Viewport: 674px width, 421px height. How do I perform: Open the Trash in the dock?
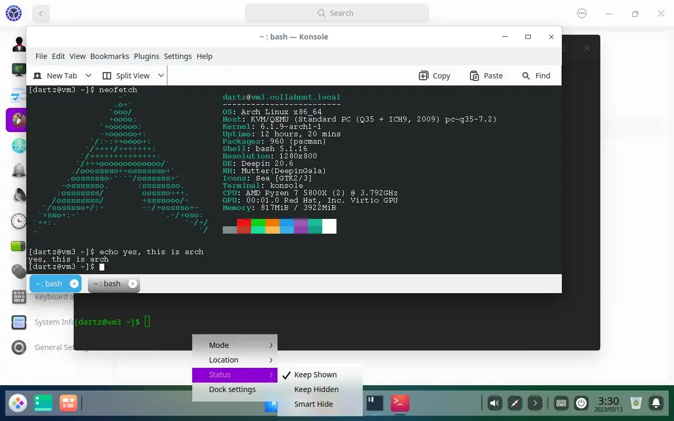(x=636, y=403)
